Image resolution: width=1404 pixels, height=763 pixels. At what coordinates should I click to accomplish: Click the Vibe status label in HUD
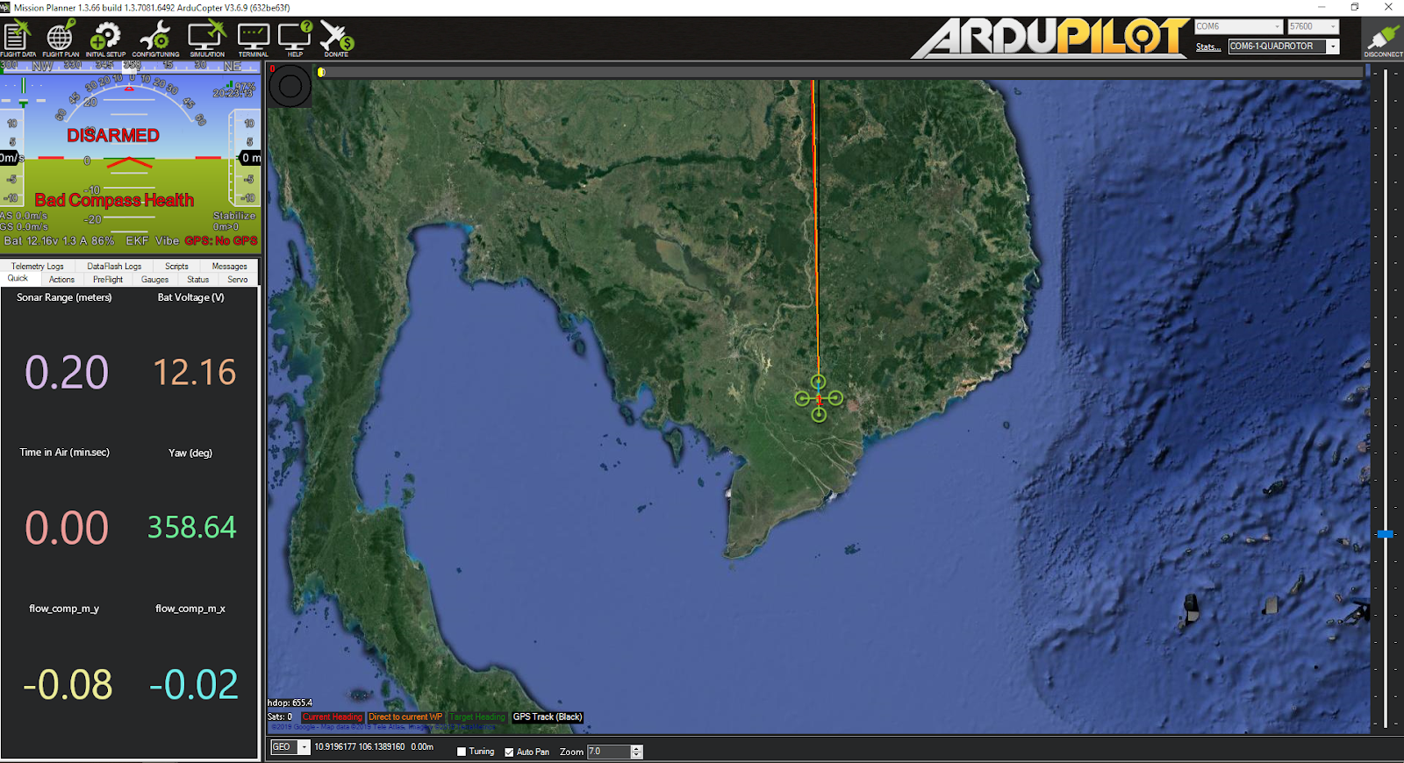tap(167, 241)
